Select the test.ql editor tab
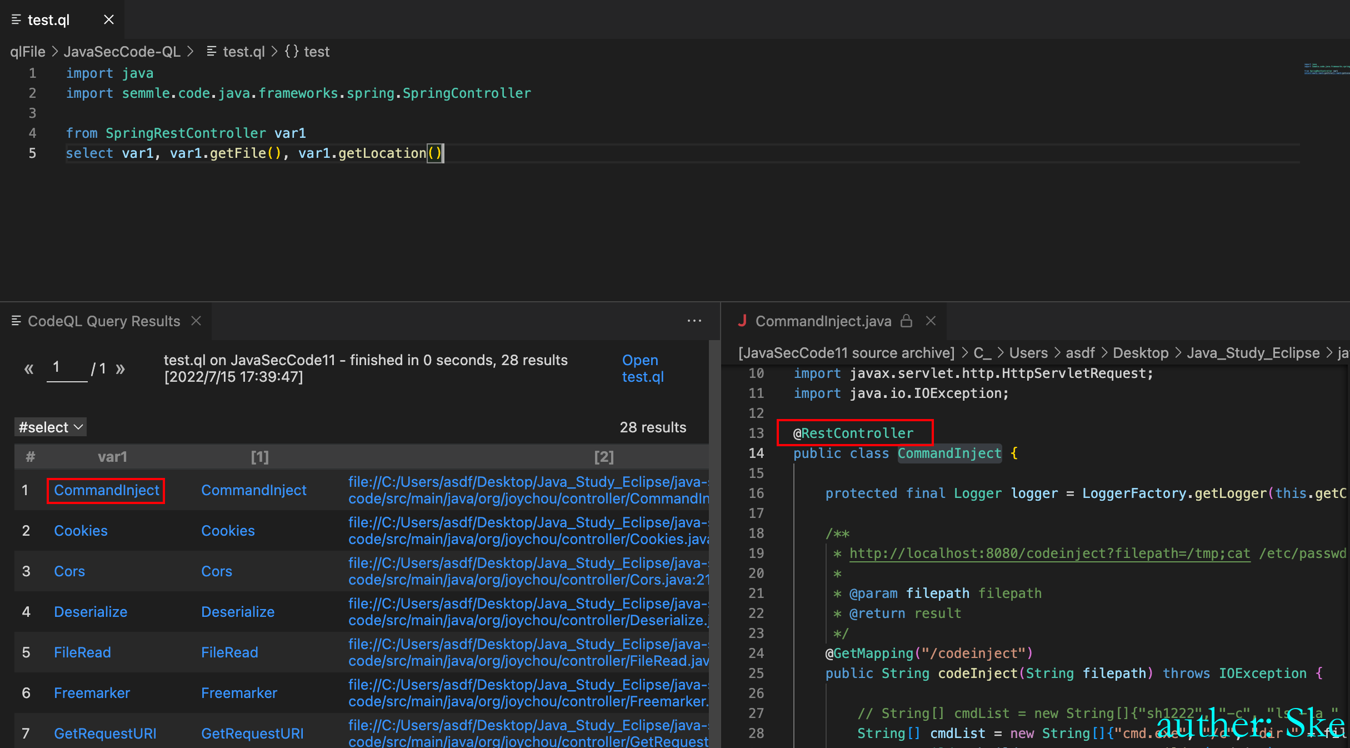This screenshot has height=748, width=1350. [62, 19]
